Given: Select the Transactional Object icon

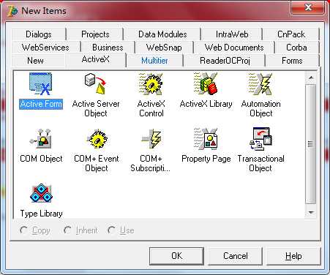Looking at the screenshot, I should 260,139.
